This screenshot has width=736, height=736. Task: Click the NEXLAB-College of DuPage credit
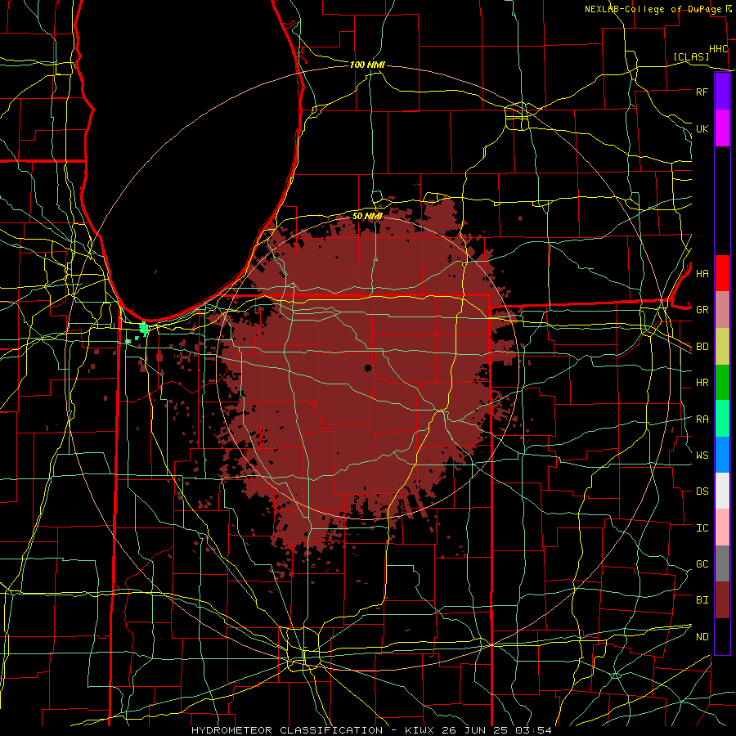point(654,9)
